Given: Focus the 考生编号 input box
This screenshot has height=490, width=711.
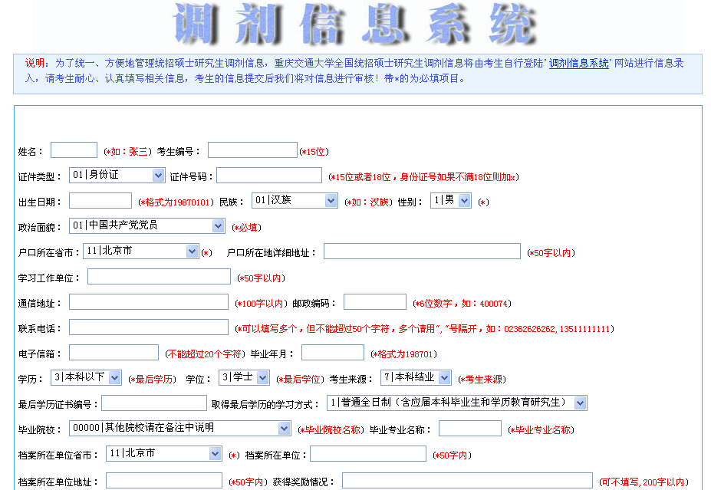Looking at the screenshot, I should tap(252, 150).
